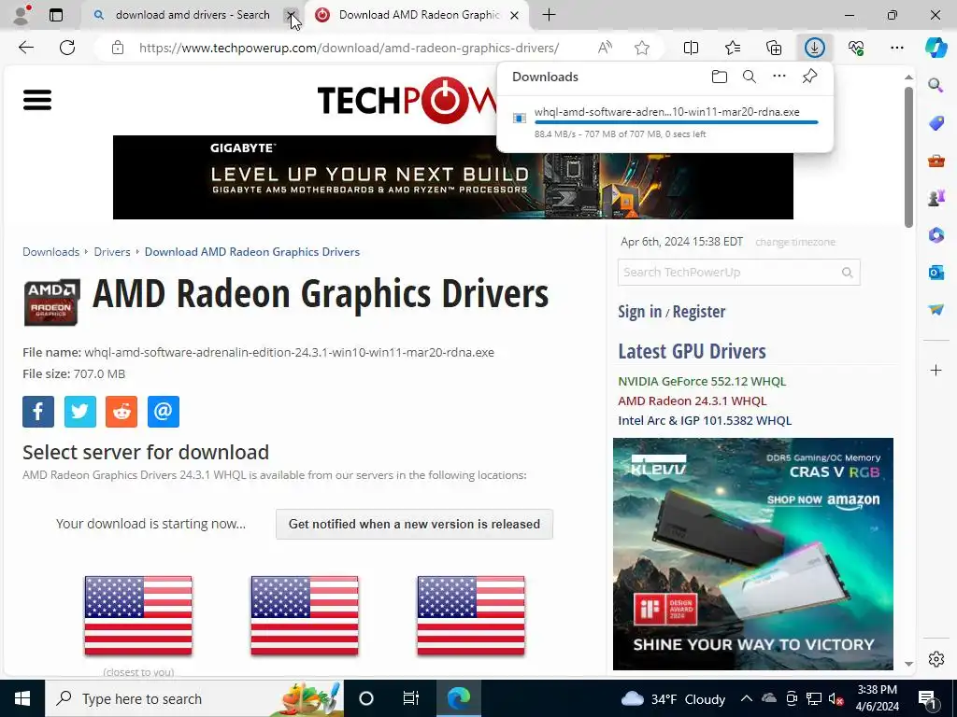Screen dimensions: 957x717
Task: Click the Downloads breadcrumb link
Action: pyautogui.click(x=50, y=252)
